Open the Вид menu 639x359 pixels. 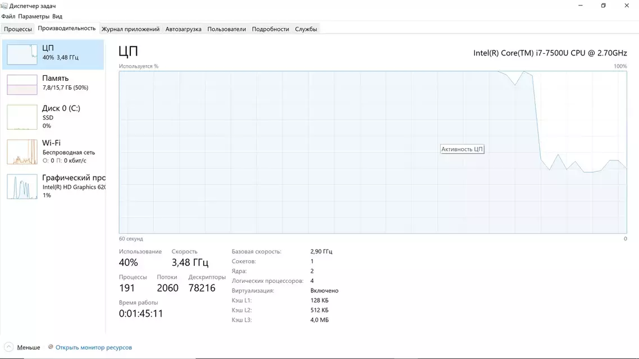coord(57,16)
